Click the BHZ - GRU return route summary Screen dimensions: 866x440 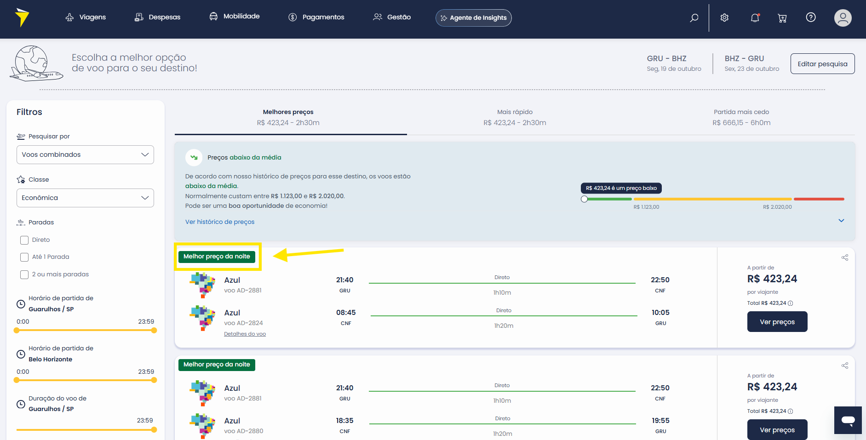click(x=752, y=63)
